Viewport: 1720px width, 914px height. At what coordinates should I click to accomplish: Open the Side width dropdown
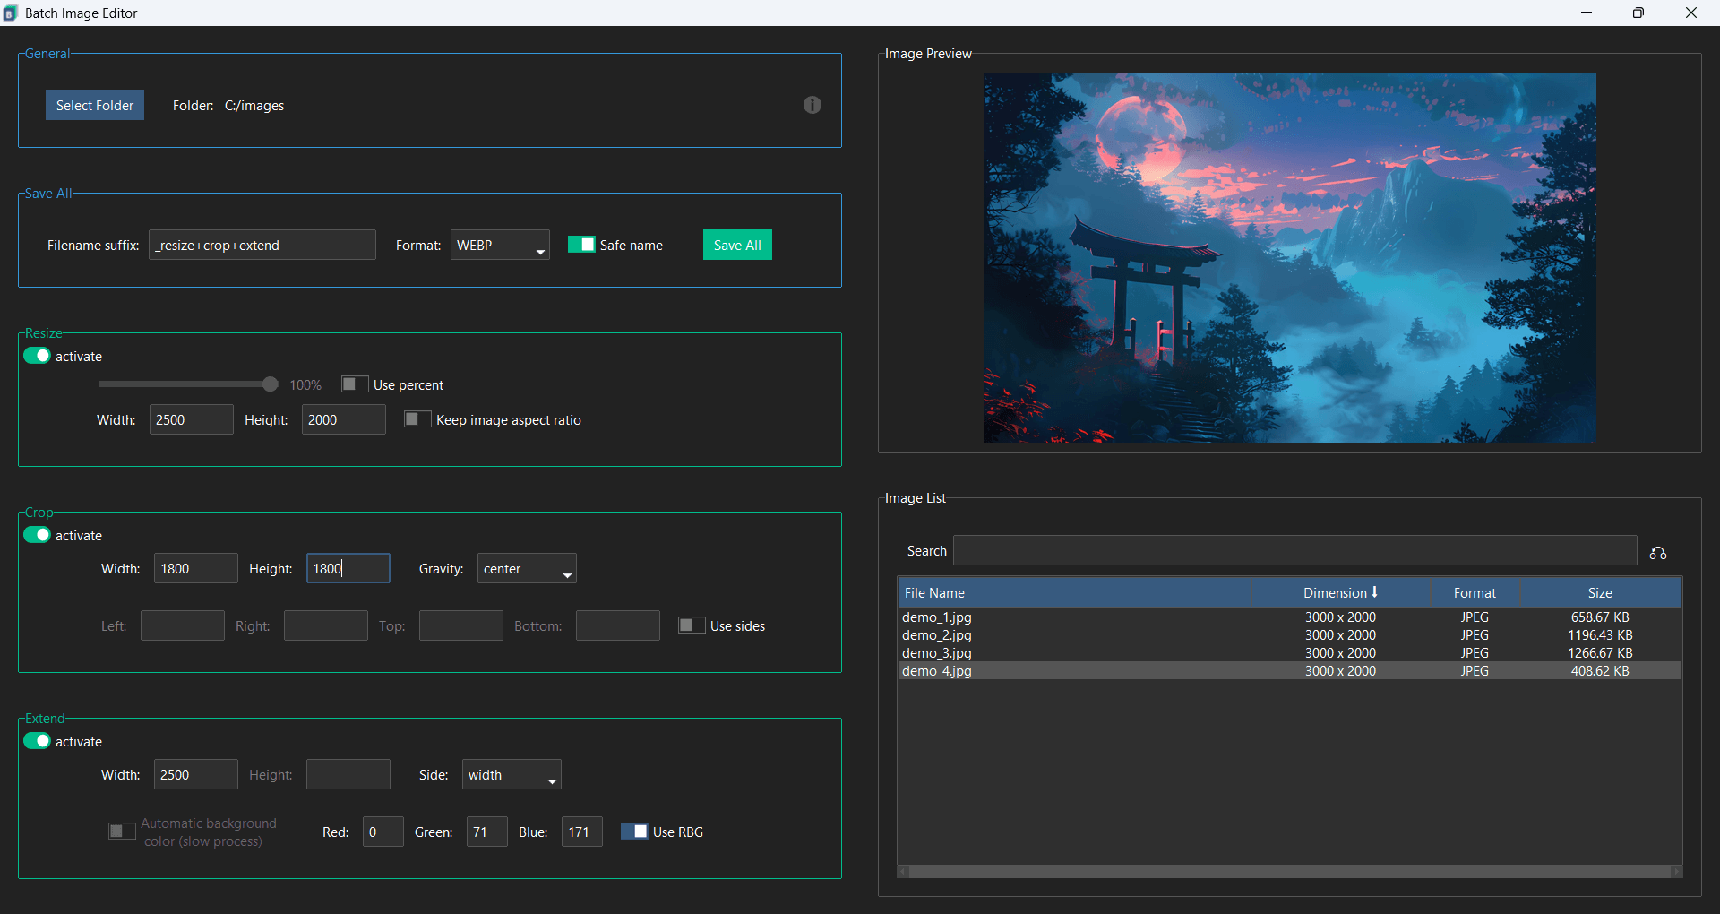[512, 774]
